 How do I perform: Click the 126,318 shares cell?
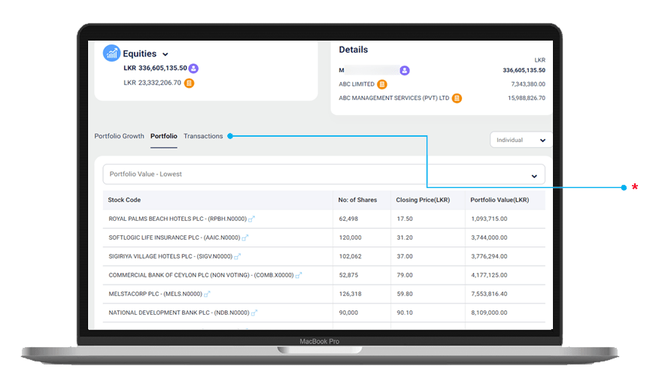350,294
